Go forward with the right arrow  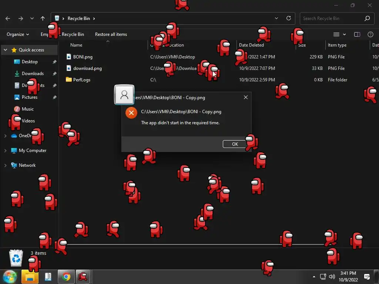click(21, 18)
